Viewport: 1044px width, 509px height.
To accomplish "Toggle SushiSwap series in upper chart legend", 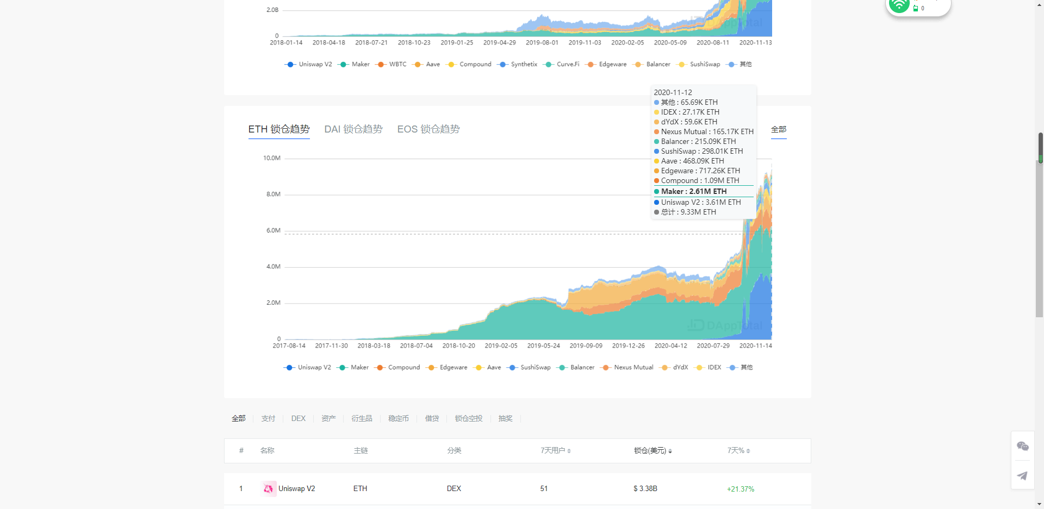I will coord(698,64).
